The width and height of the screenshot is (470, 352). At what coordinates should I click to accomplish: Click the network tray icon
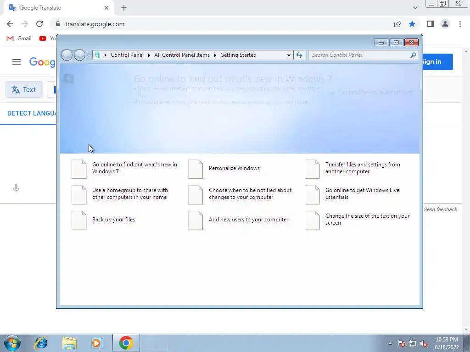click(413, 344)
